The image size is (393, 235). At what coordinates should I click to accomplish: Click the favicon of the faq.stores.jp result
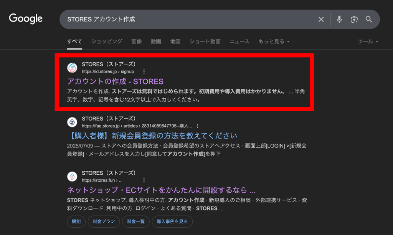click(72, 122)
